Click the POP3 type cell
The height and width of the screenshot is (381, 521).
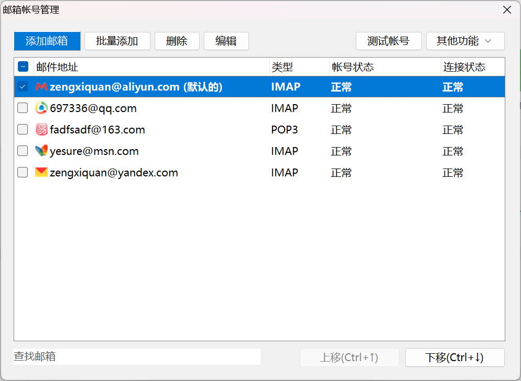285,129
